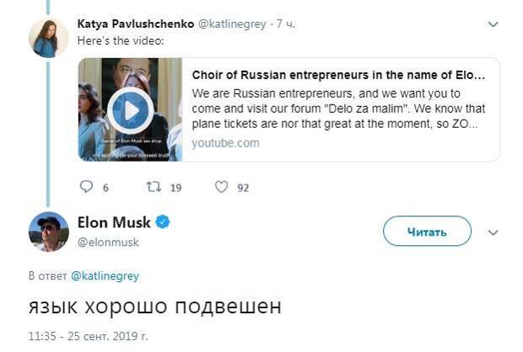Open @katlinegrey in the 'В ответ' line
Viewport: 523px width, 352px height.
click(x=105, y=275)
